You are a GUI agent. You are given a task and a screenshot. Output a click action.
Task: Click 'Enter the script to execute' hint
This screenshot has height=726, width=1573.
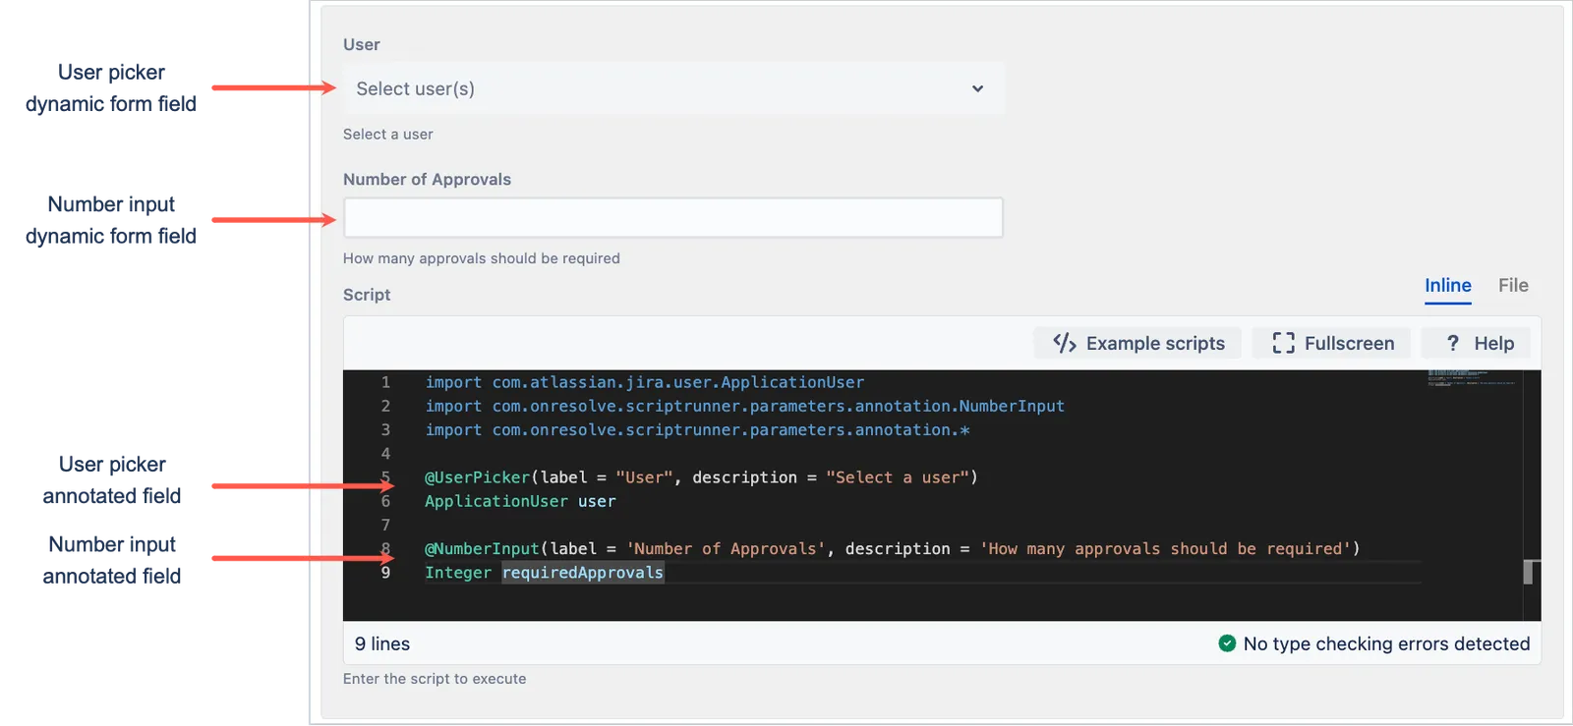click(435, 679)
